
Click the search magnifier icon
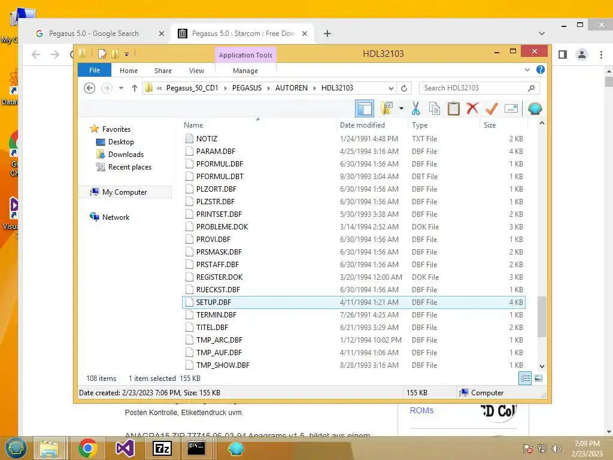click(532, 88)
